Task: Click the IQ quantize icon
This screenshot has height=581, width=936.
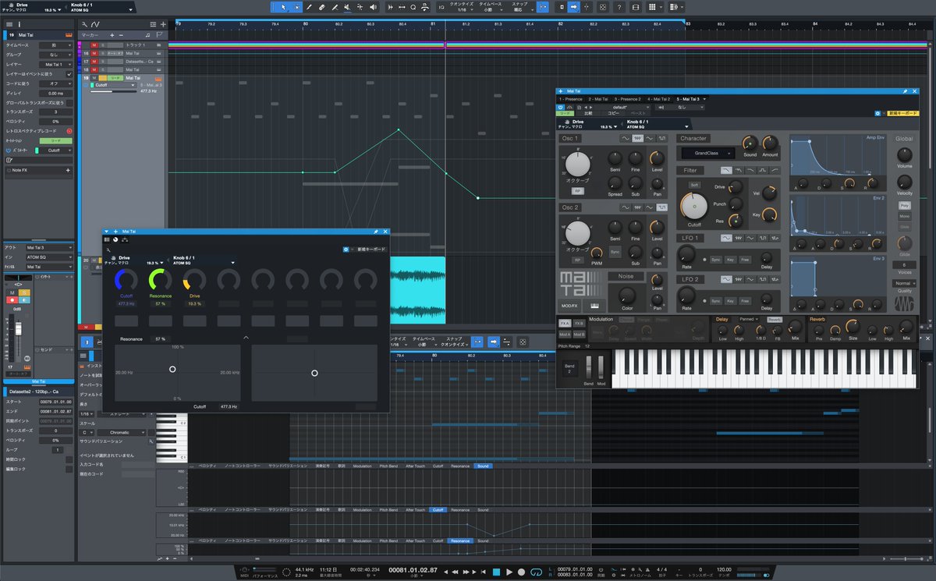Action: (441, 7)
